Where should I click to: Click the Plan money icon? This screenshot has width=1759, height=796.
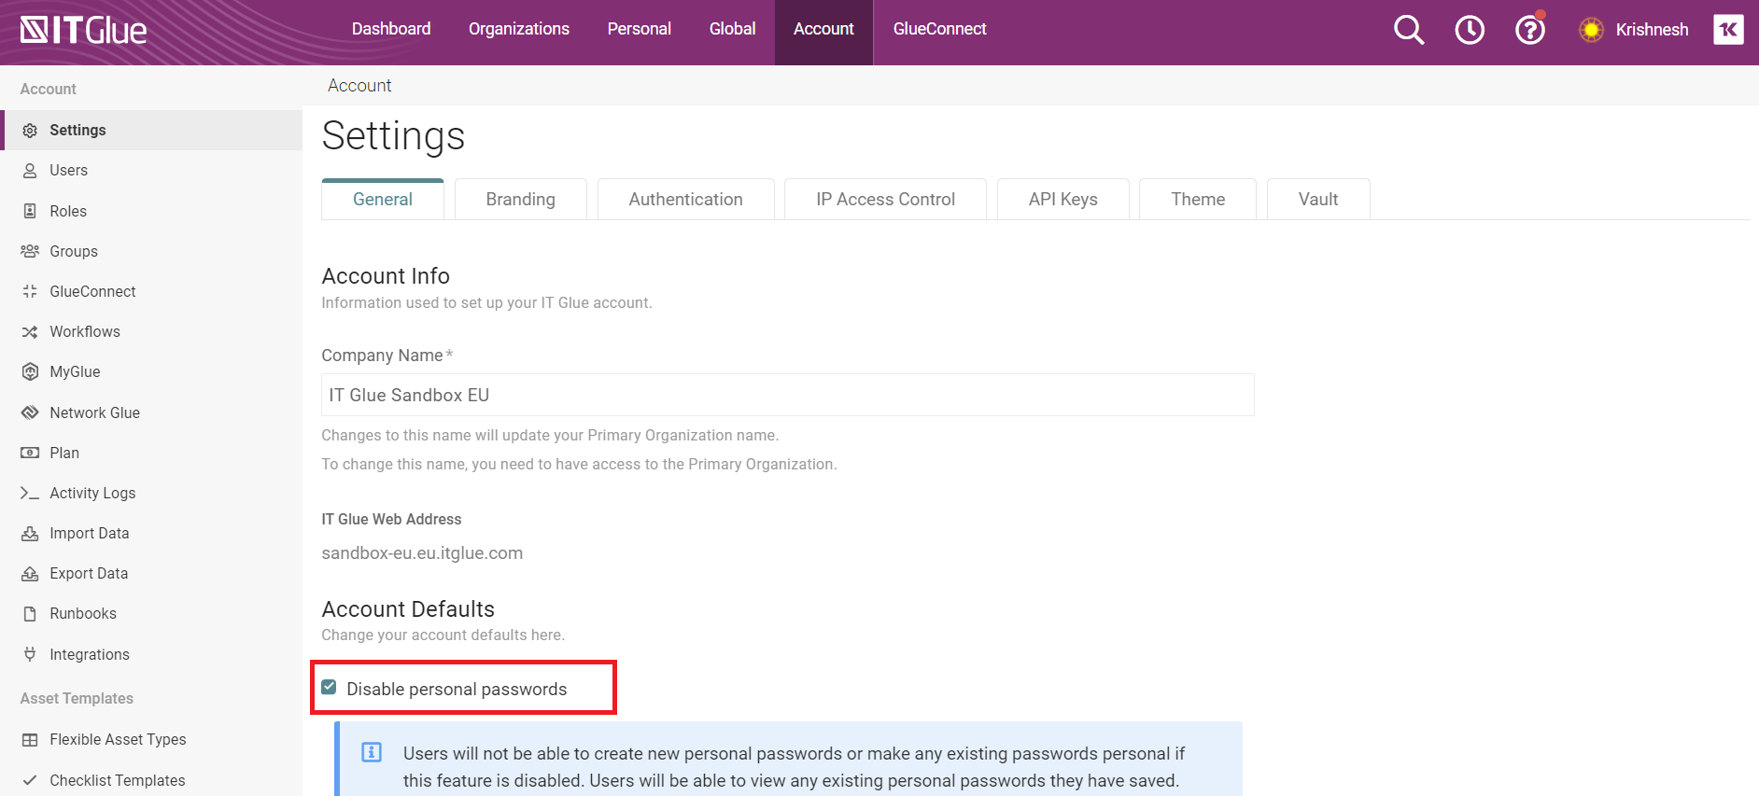click(x=30, y=453)
